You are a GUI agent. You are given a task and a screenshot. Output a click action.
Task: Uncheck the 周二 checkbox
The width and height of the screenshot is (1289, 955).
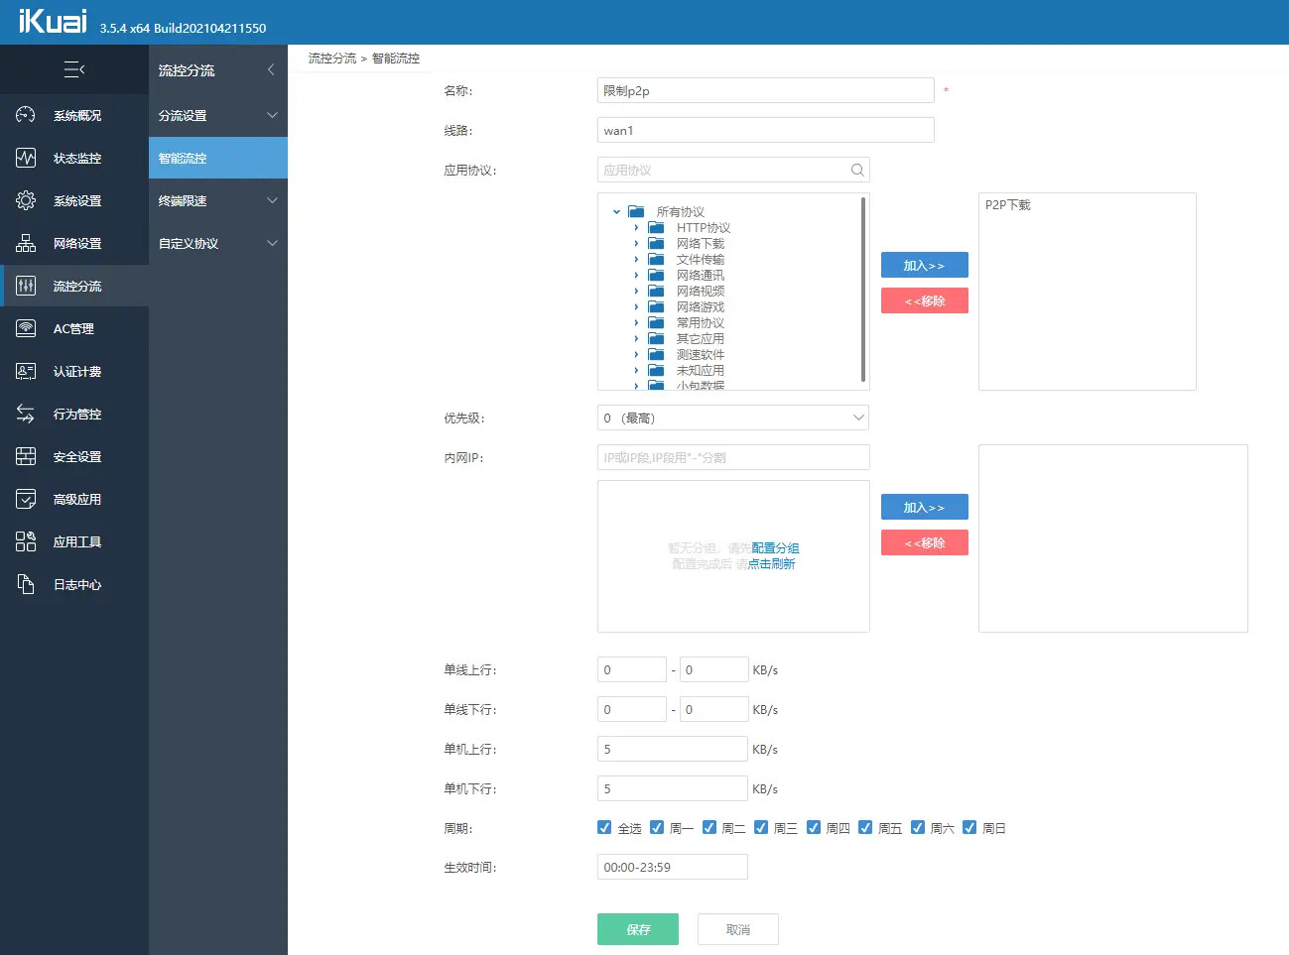[709, 827]
